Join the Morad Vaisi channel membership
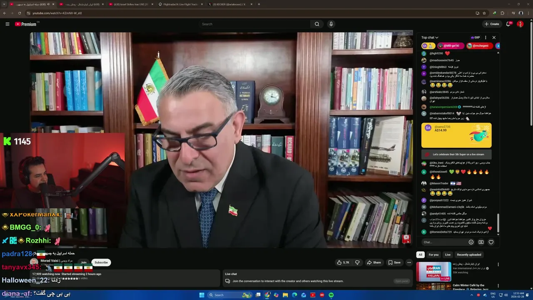Screen dimensions: 533x300 coord(84,262)
